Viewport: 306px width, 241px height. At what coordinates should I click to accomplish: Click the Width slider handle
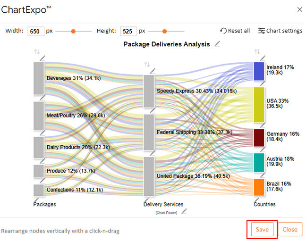[73, 31]
